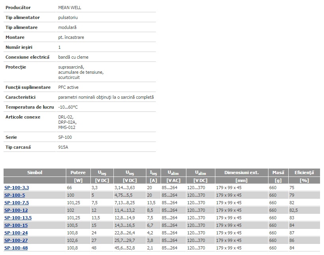Select power value 66 in SP-100-3.3 row
This screenshot has height=255, width=324.
69,188
